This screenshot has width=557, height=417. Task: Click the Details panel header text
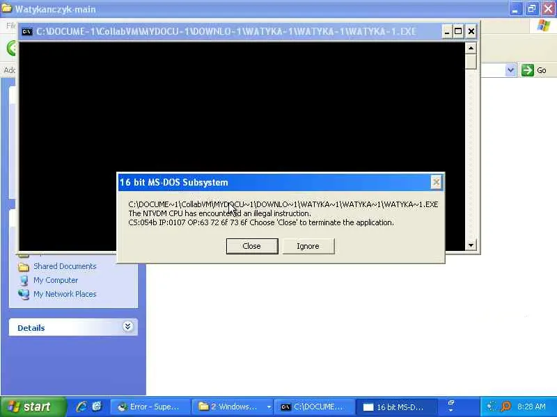coord(31,328)
